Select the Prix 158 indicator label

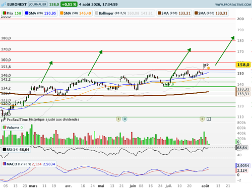(x=12, y=13)
